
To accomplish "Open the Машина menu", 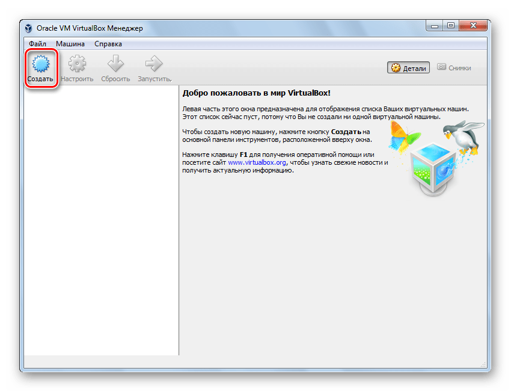I will (x=70, y=44).
